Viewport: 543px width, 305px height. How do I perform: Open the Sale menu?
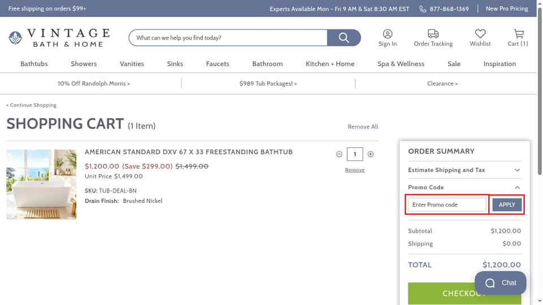coord(454,64)
